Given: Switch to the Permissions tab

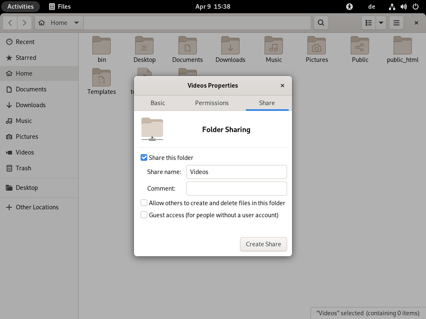Looking at the screenshot, I should point(212,103).
